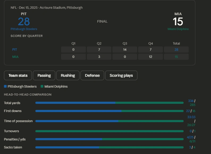Image resolution: width=211 pixels, height=154 pixels.
Task: Click the blue Pittsburgh Steelers legend swatch
Action: click(x=5, y=86)
